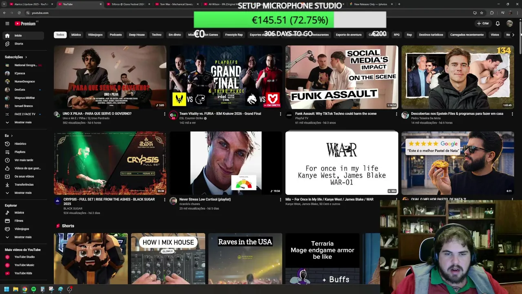
Task: Click the browser back arrow
Action: 4,13
